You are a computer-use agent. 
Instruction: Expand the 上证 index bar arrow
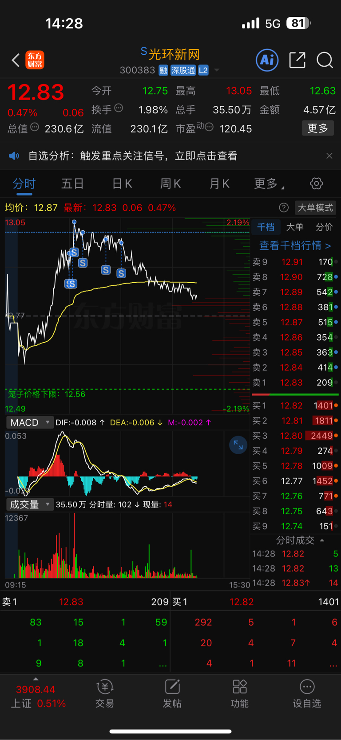pos(36,679)
